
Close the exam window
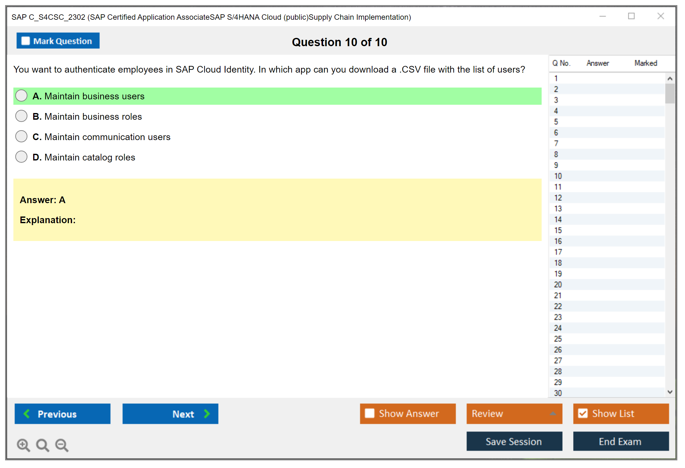pyautogui.click(x=660, y=16)
